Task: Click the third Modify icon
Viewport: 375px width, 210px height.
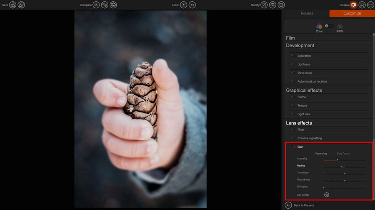Action: (281, 5)
